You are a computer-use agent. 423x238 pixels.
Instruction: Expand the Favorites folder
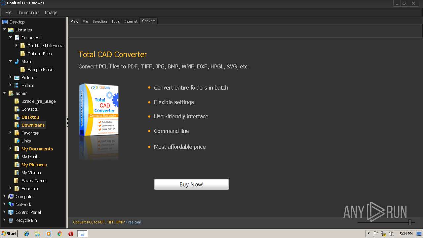[11, 133]
